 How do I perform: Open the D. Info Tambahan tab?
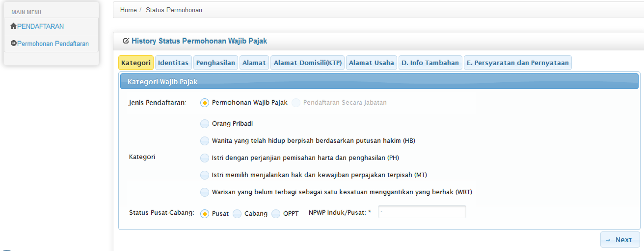click(430, 63)
